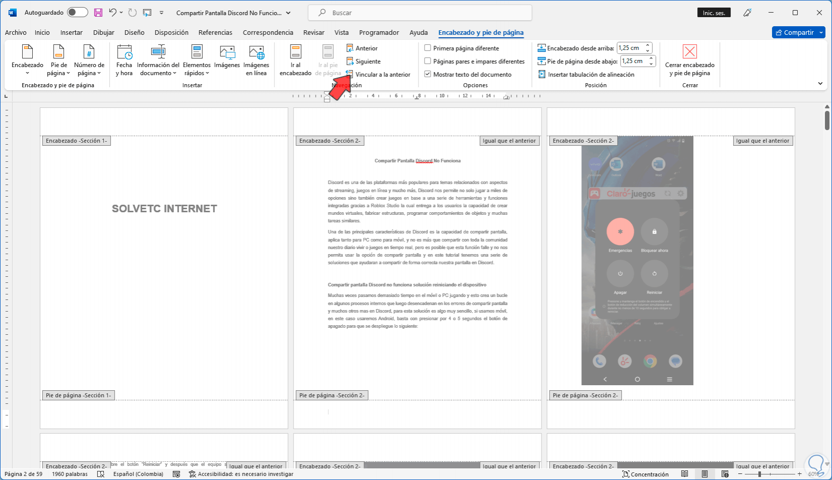Expand the Encabezado dropdown
This screenshot has height=480, width=832.
click(28, 61)
